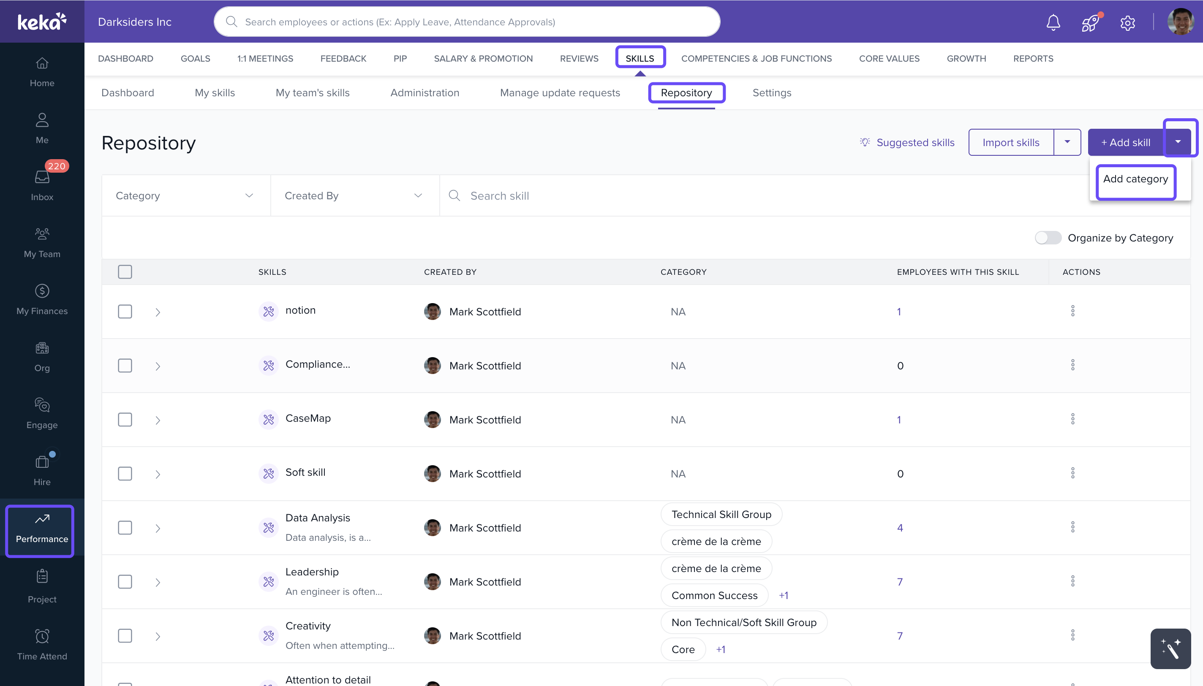Expand the Data Analysis skill row
The height and width of the screenshot is (686, 1203).
158,528
